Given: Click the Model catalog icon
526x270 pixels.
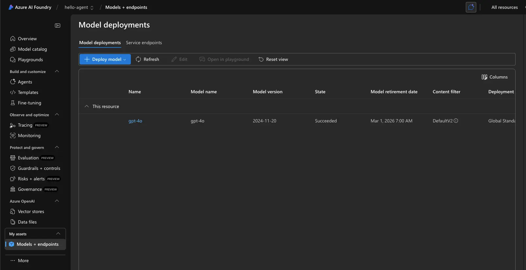Looking at the screenshot, I should tap(13, 49).
